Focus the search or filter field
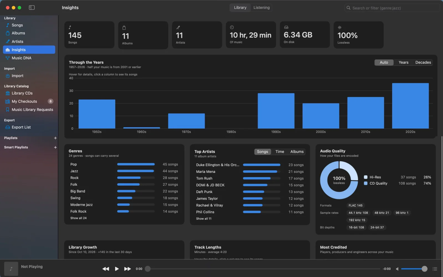This screenshot has width=443, height=277. point(392,8)
